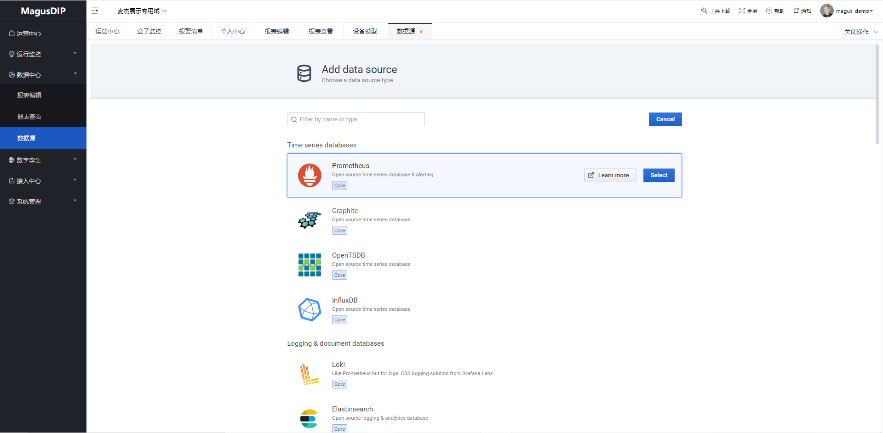883x433 pixels.
Task: Click the 数字孪生 globe icon in sidebar
Action: (x=12, y=160)
